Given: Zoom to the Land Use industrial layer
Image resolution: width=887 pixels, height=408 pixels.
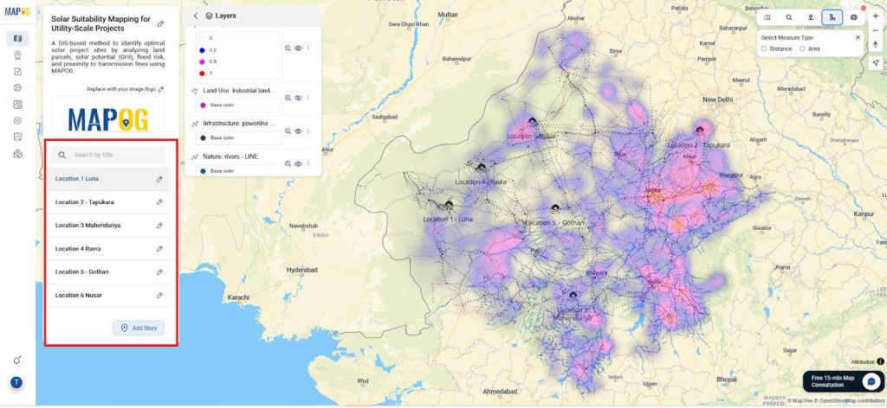Looking at the screenshot, I should 288,98.
